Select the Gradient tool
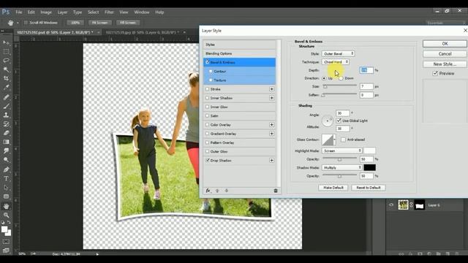The width and height of the screenshot is (468, 263). coord(6,142)
